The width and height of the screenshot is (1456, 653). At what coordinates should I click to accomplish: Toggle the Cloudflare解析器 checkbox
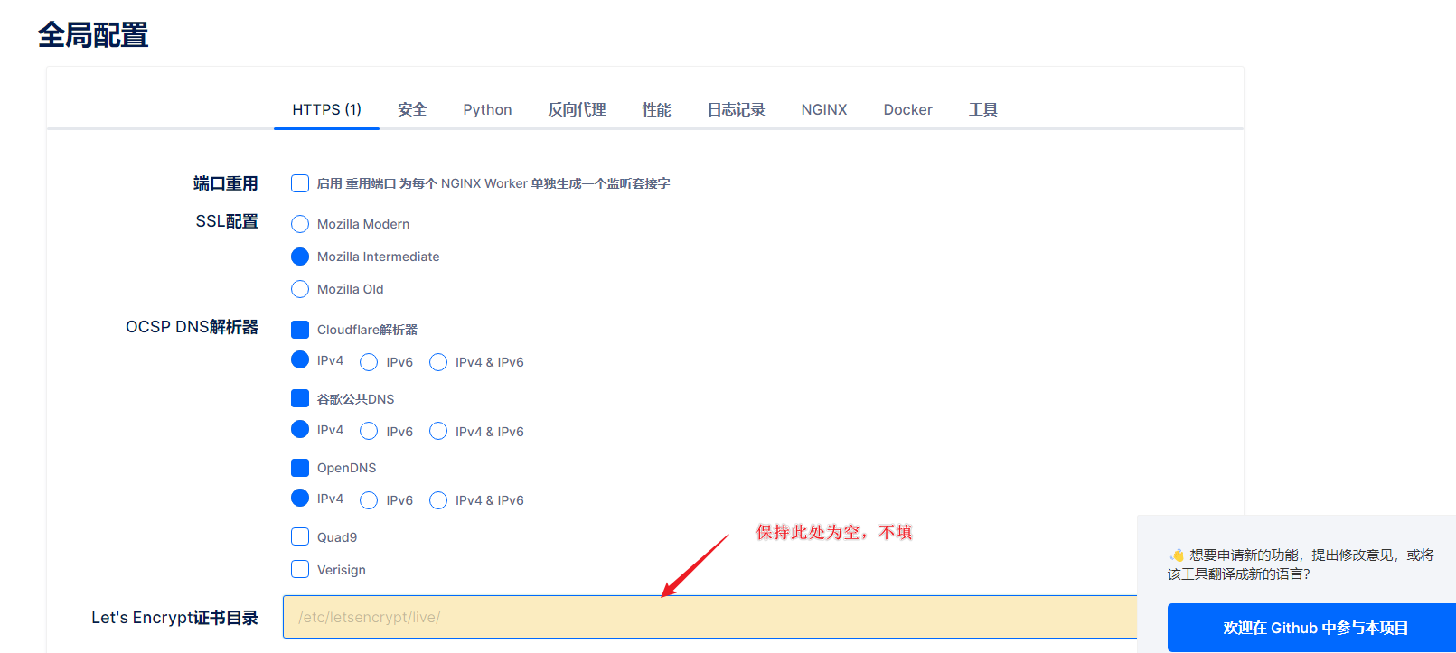pyautogui.click(x=300, y=330)
